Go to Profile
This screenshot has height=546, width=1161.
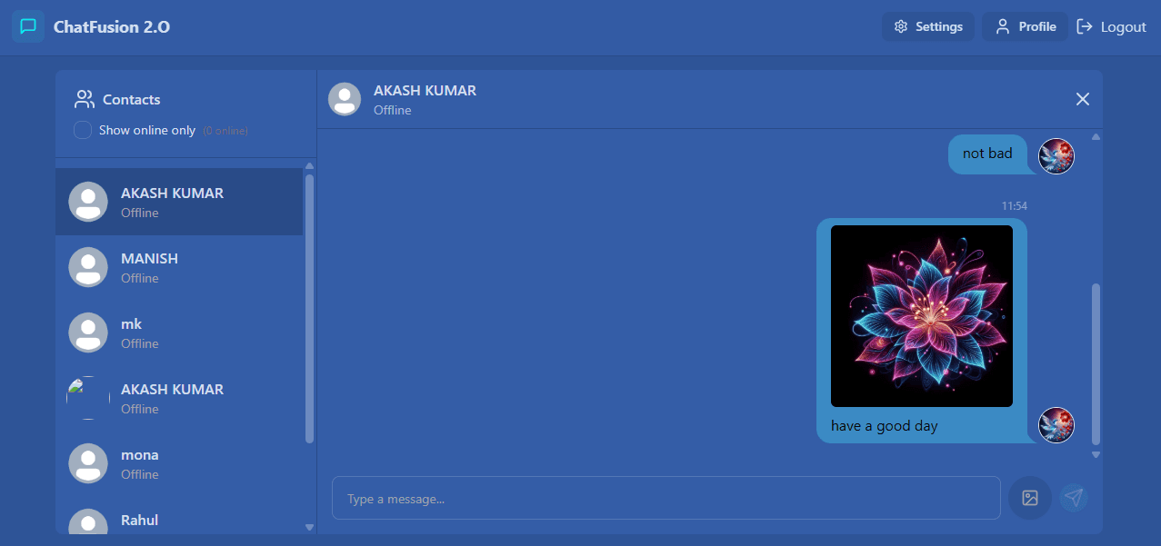pos(1025,26)
